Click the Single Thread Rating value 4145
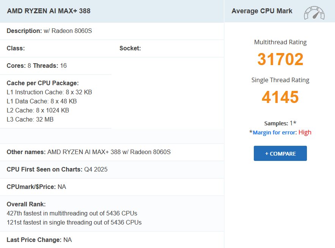 [280, 97]
